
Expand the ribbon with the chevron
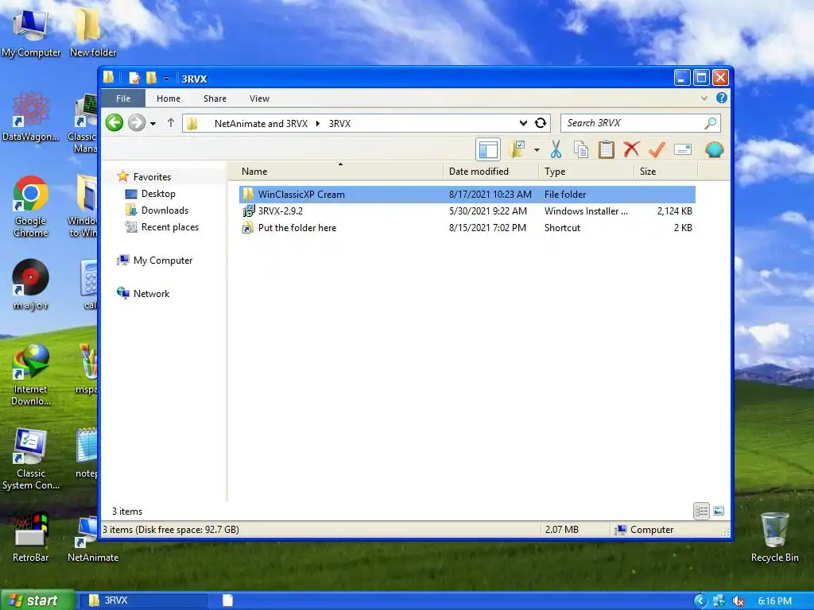[704, 98]
